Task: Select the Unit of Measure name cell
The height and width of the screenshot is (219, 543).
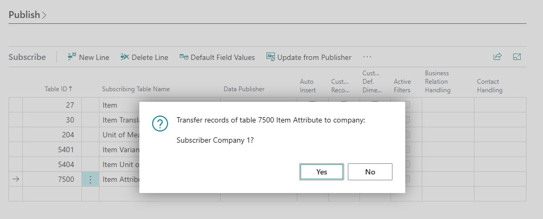Action: pos(120,135)
